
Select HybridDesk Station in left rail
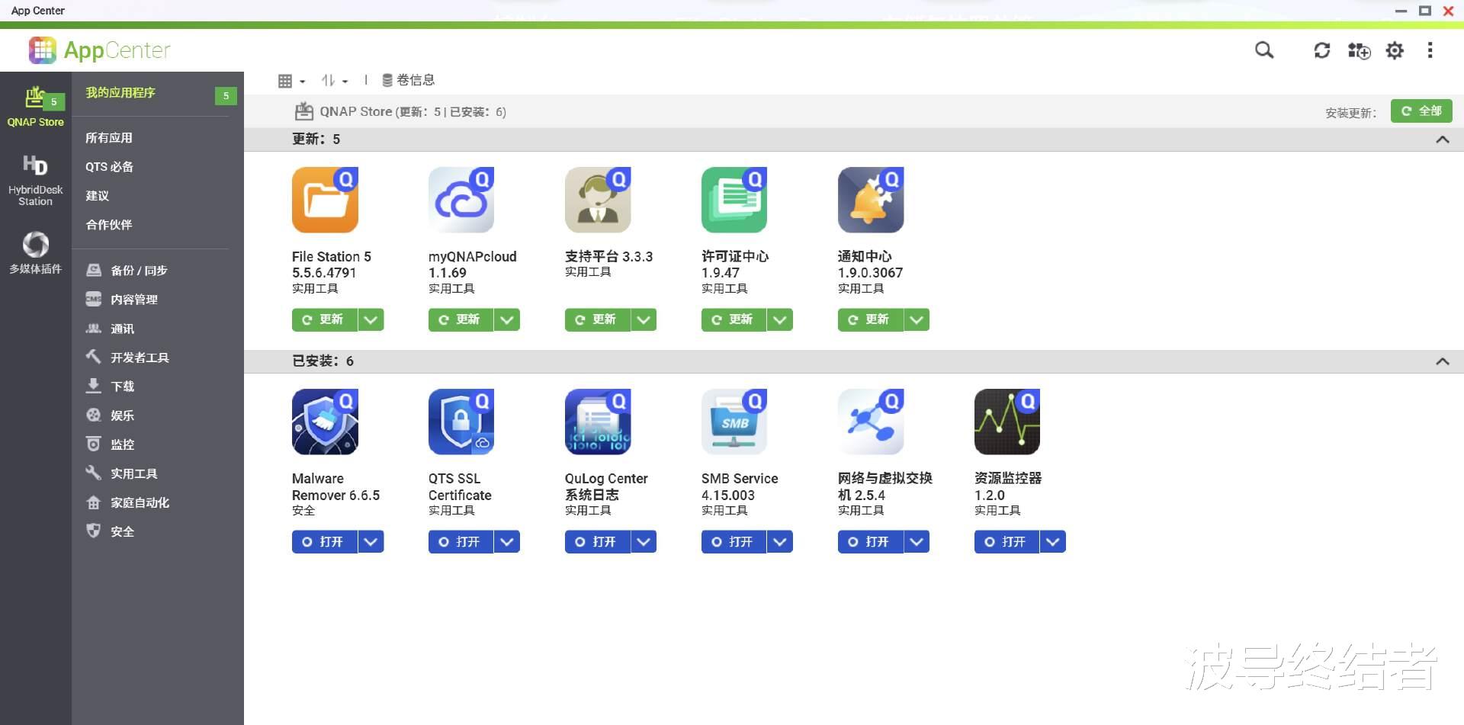[36, 181]
